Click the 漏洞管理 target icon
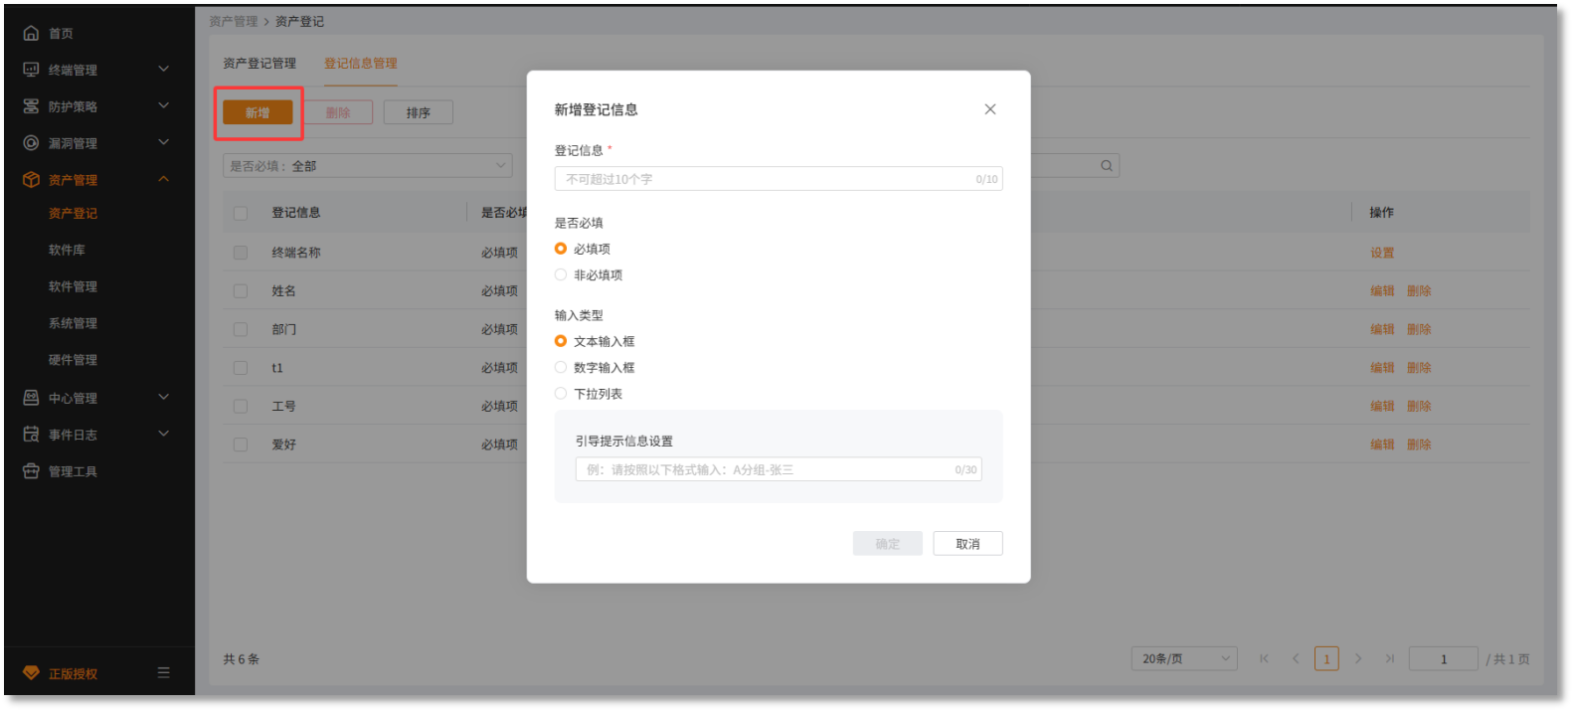 pyautogui.click(x=31, y=143)
